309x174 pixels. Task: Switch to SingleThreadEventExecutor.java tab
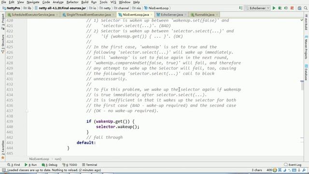[88, 14]
